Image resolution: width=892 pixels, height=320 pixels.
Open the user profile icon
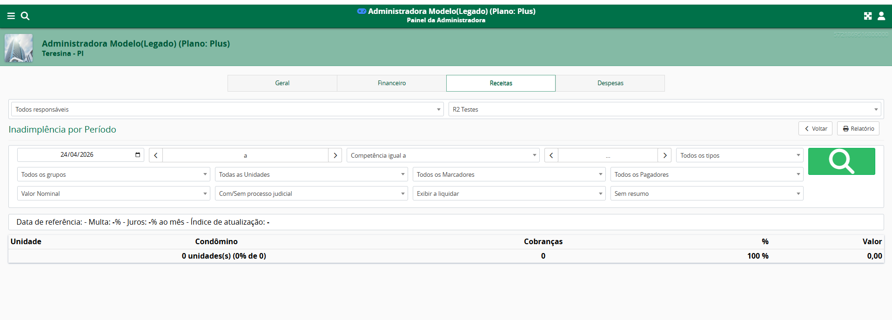881,16
